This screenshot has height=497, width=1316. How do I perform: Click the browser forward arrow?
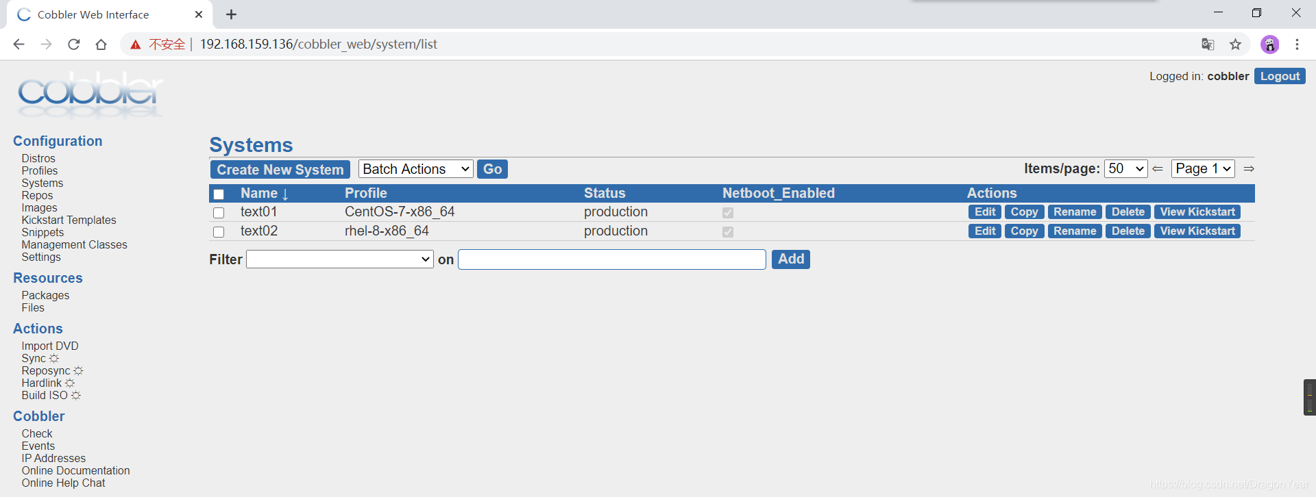(46, 44)
